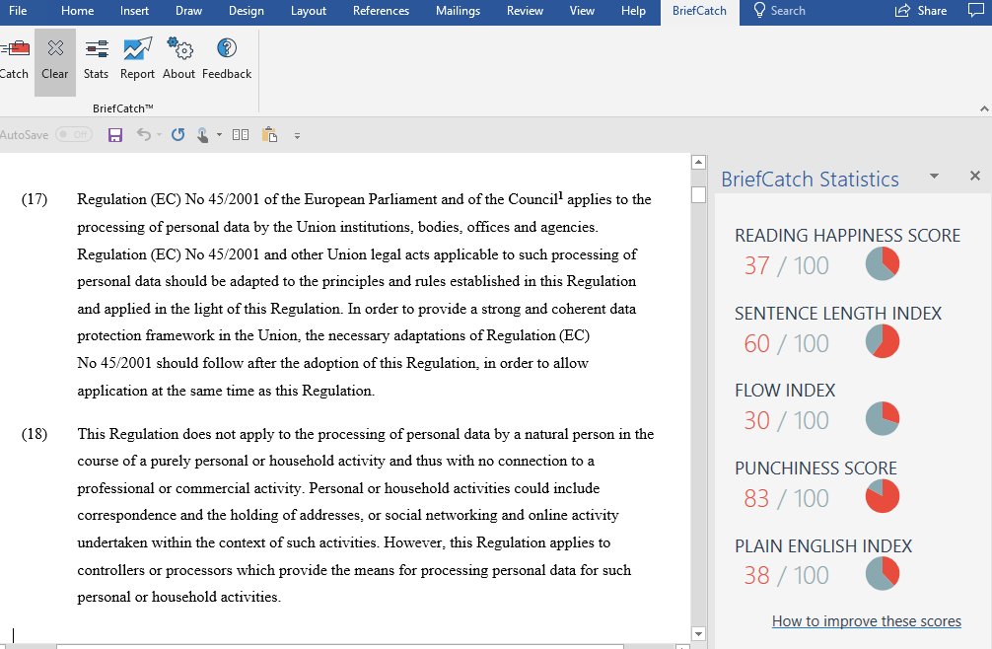The image size is (992, 649).
Task: Click the Search box in ribbon
Action: pyautogui.click(x=779, y=11)
